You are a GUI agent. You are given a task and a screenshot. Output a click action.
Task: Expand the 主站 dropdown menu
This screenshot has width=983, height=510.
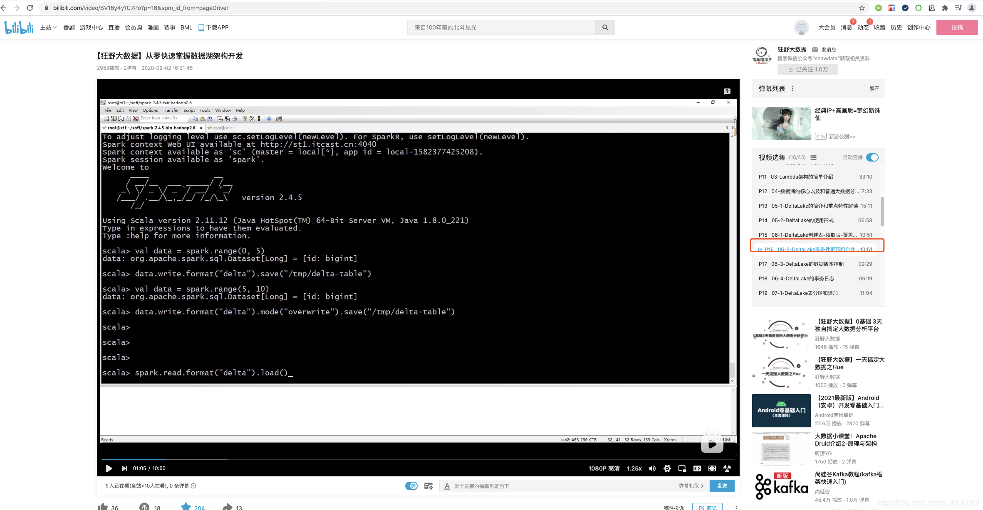(48, 27)
